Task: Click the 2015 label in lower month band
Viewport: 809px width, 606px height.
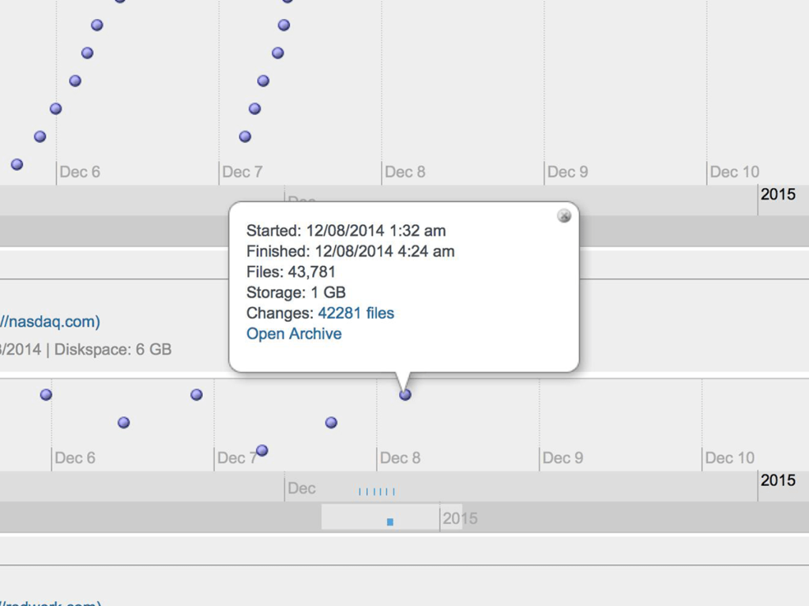Action: 777,481
